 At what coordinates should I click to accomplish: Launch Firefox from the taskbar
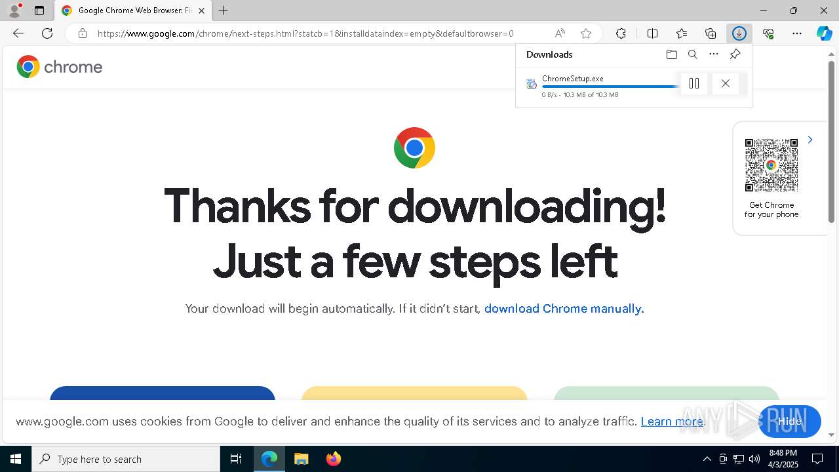pos(334,459)
